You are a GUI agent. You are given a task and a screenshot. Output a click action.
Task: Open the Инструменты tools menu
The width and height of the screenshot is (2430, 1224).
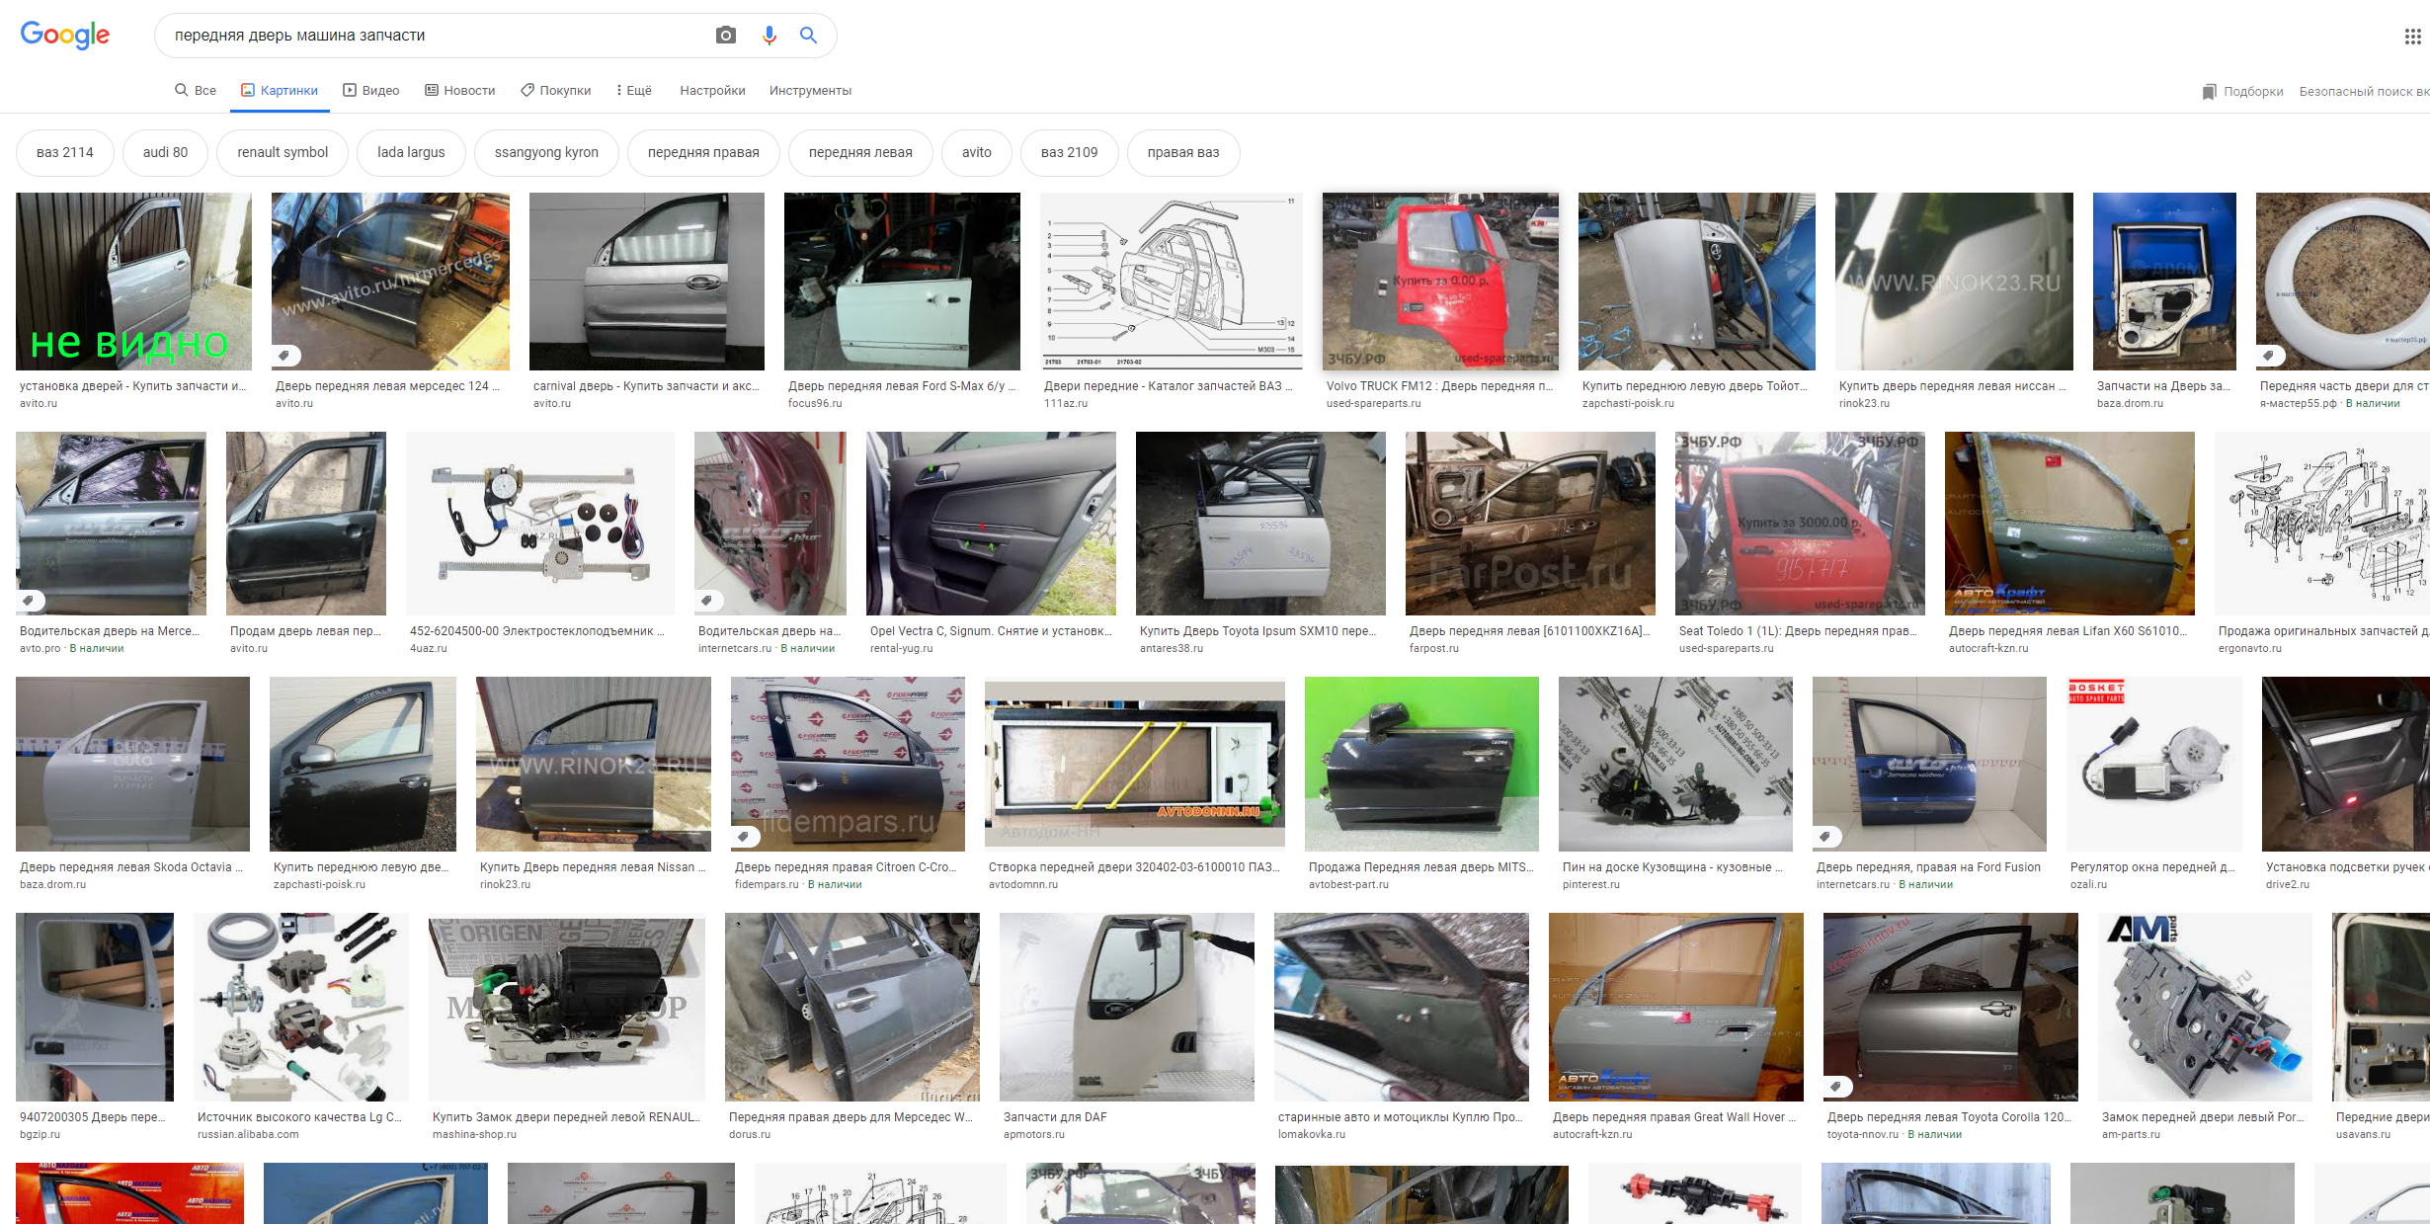(810, 90)
